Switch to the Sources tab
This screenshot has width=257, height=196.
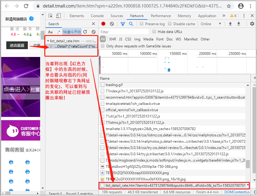tap(117, 16)
